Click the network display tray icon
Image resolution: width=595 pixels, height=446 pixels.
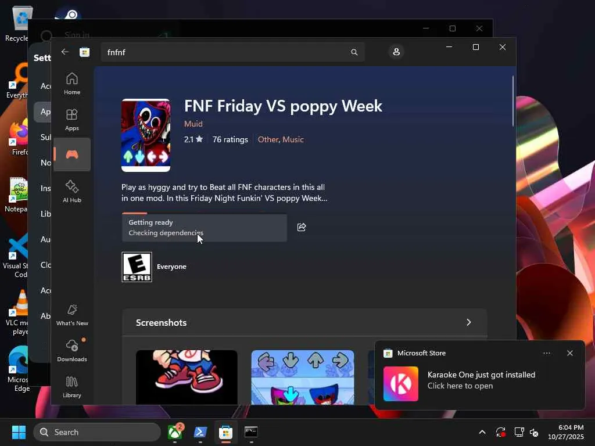pos(519,432)
